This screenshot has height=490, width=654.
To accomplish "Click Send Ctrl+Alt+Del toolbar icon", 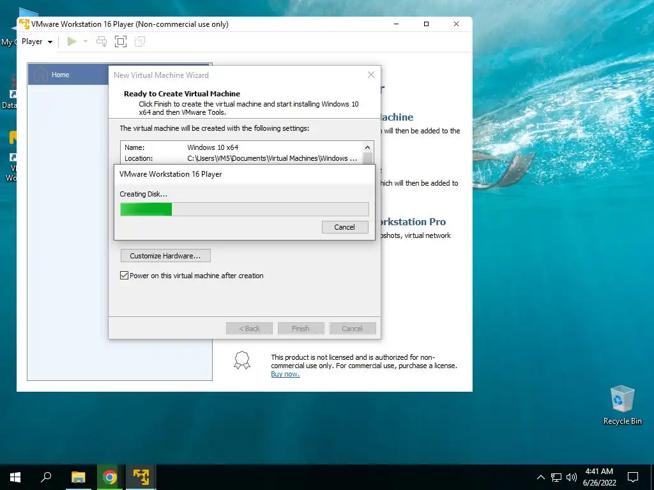I will point(102,41).
